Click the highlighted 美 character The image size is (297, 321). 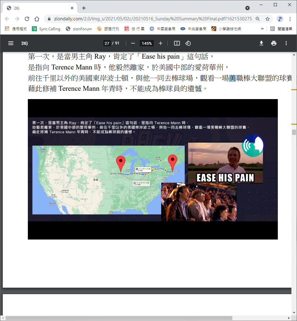pyautogui.click(x=232, y=78)
